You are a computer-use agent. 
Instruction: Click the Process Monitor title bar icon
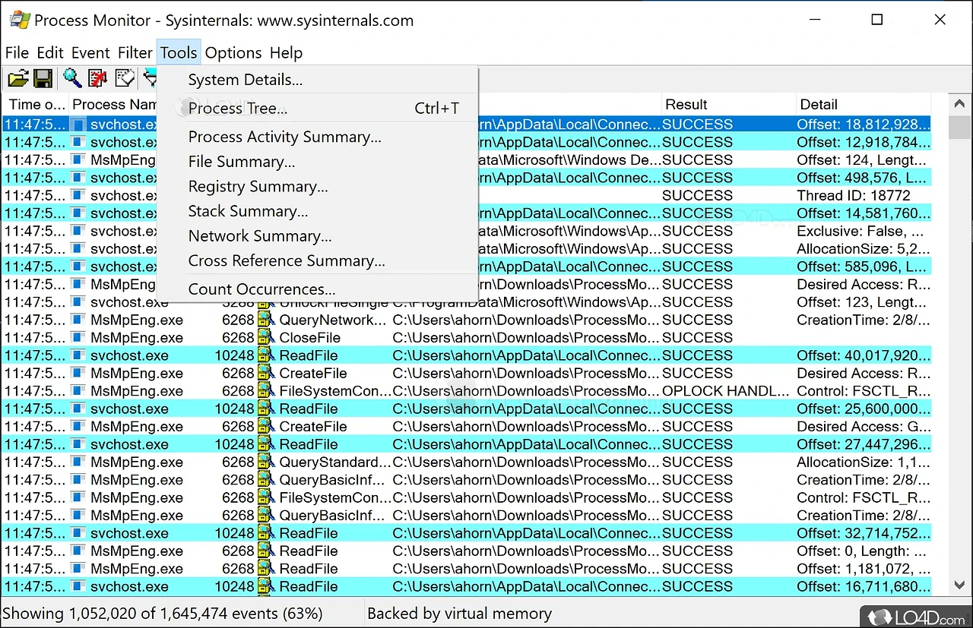(19, 21)
